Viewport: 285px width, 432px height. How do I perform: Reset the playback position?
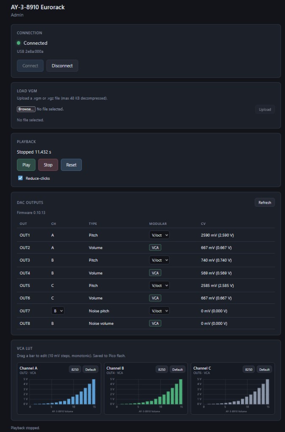point(71,165)
